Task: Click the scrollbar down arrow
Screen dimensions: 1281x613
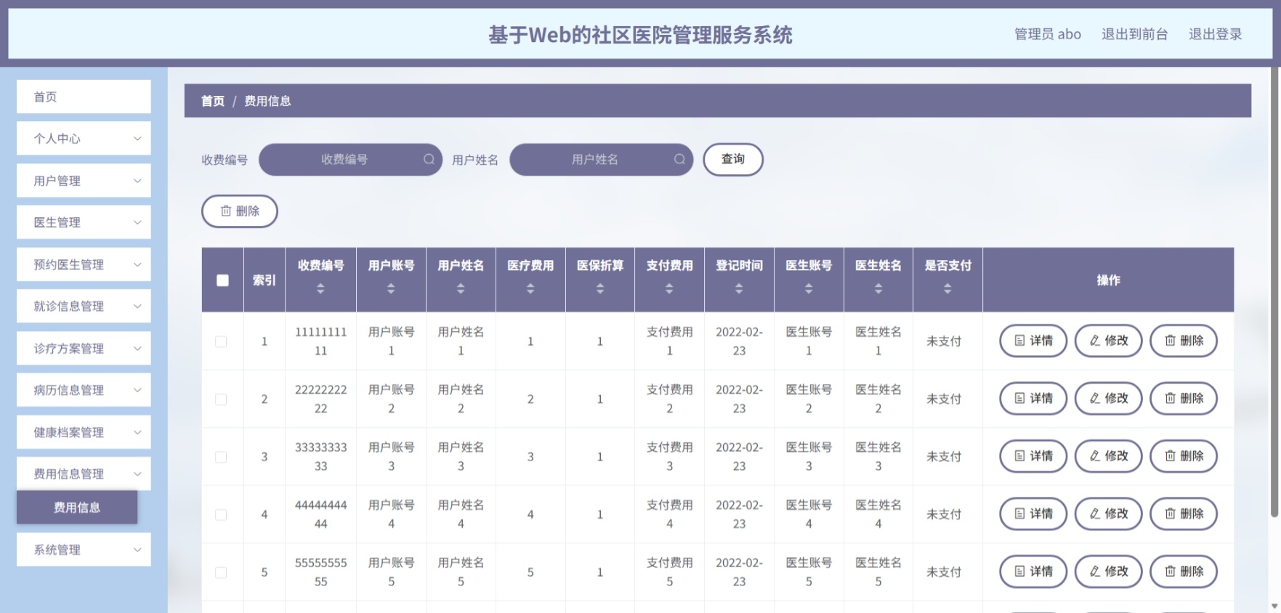Action: pos(1274,606)
